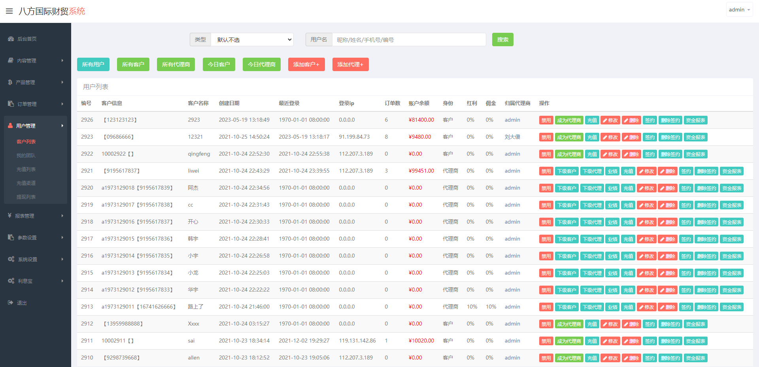The height and width of the screenshot is (367, 759).
Task: Click the gears icon beside 系统设置
Action: 11,259
